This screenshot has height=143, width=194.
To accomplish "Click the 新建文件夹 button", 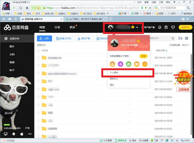I will (63, 38).
